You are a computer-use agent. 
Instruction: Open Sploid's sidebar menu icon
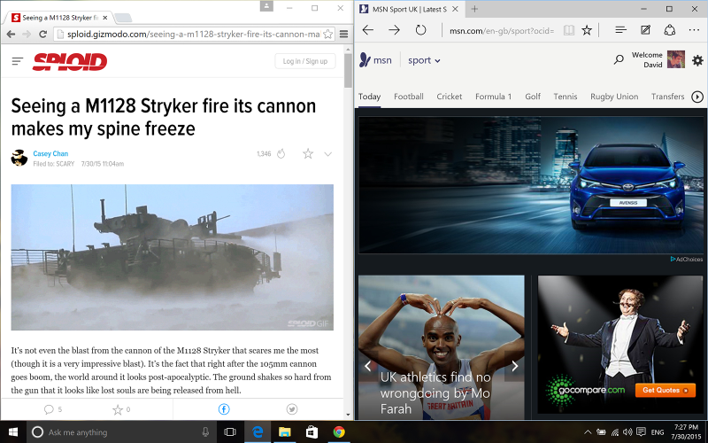17,61
